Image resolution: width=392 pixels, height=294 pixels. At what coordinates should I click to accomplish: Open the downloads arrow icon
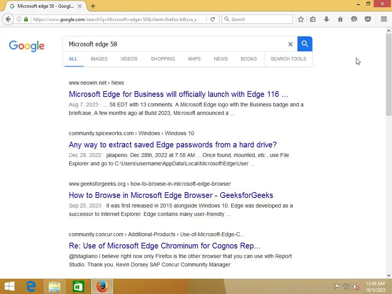327,19
